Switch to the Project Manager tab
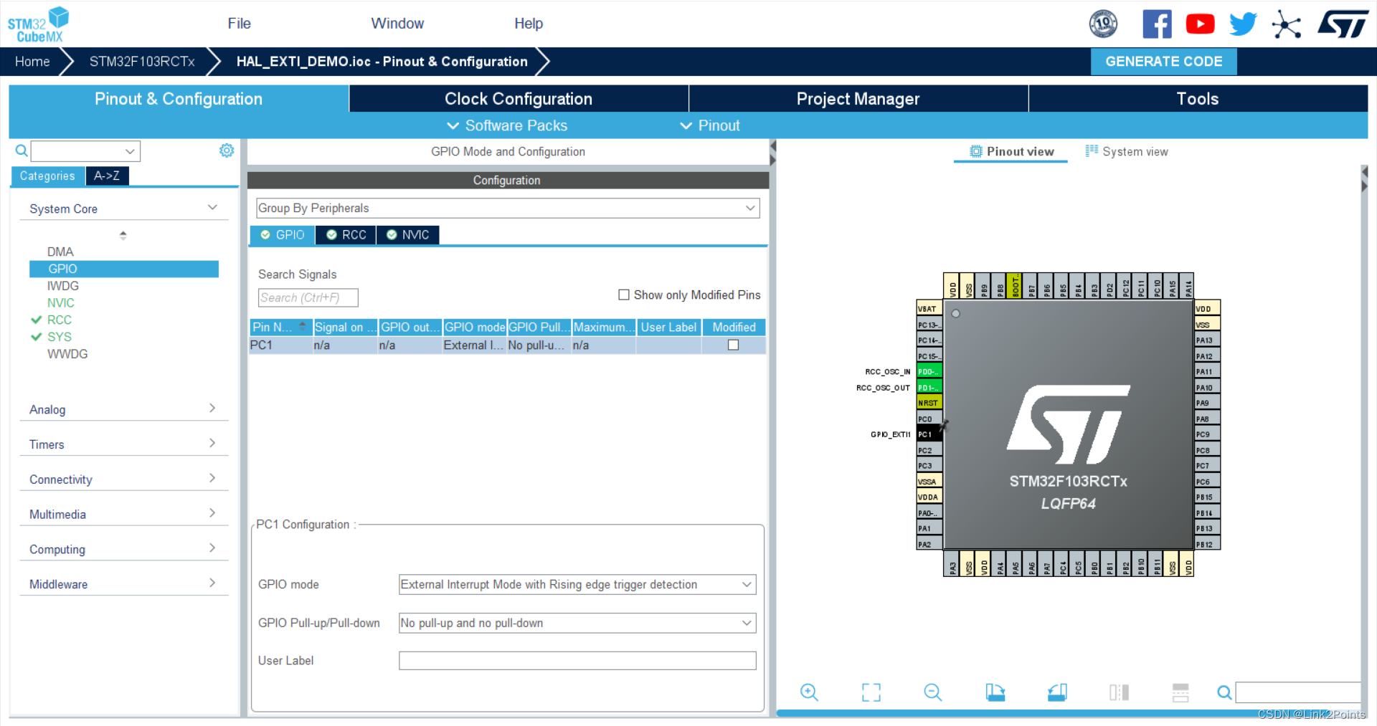 point(858,98)
